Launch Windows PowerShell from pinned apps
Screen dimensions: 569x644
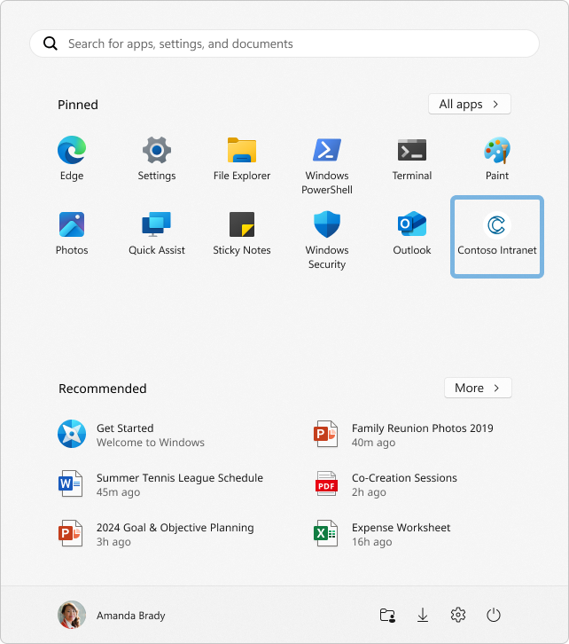pos(327,165)
